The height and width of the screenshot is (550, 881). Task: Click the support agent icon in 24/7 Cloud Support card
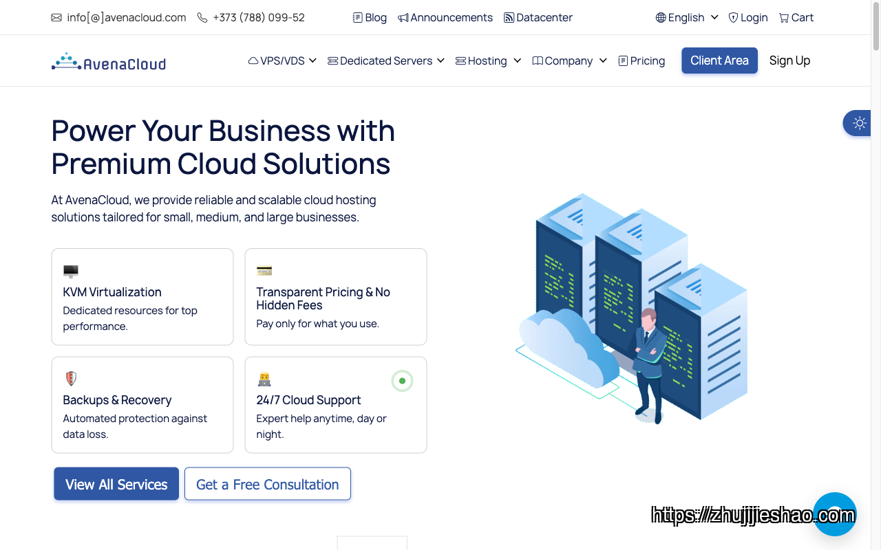pos(264,379)
